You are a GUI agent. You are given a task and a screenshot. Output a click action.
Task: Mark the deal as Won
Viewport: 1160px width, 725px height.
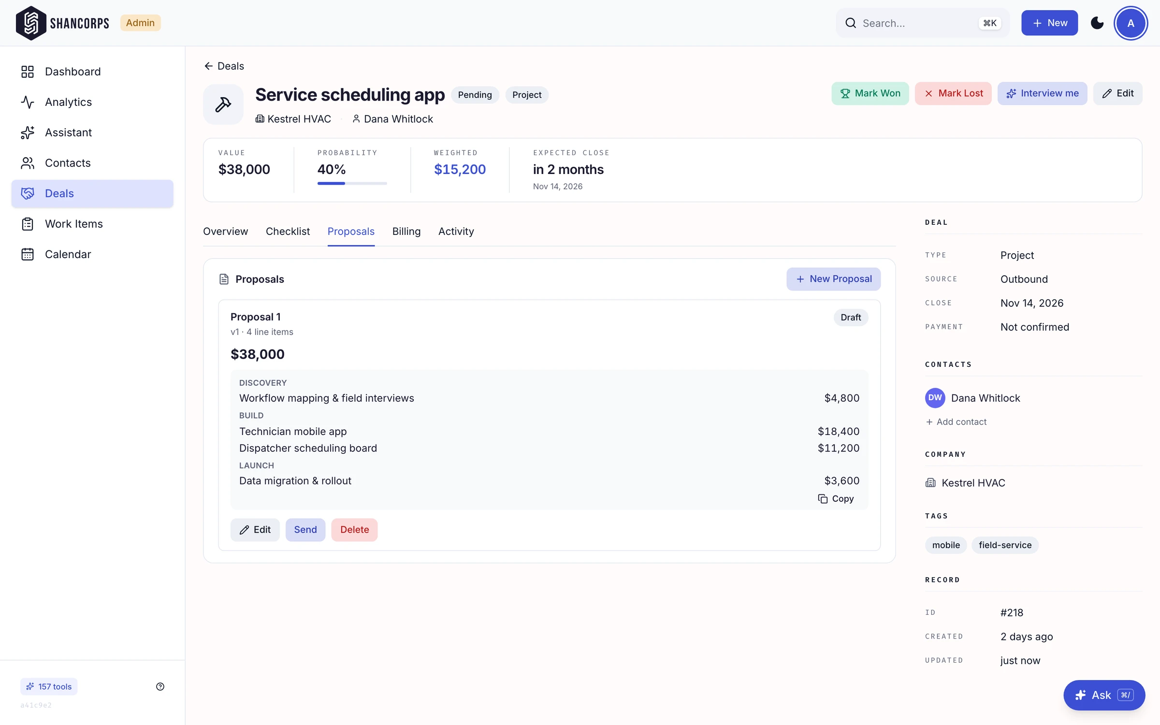coord(870,93)
